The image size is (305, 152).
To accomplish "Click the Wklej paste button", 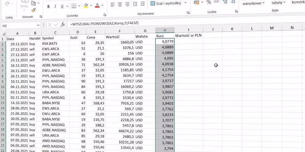I will tap(24, 4).
